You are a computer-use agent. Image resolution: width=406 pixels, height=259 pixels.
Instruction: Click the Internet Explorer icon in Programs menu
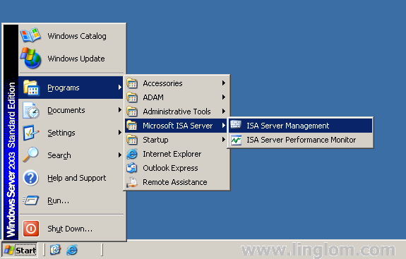click(132, 154)
